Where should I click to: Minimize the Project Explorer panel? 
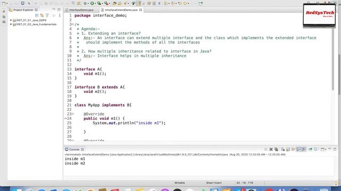pos(54,10)
